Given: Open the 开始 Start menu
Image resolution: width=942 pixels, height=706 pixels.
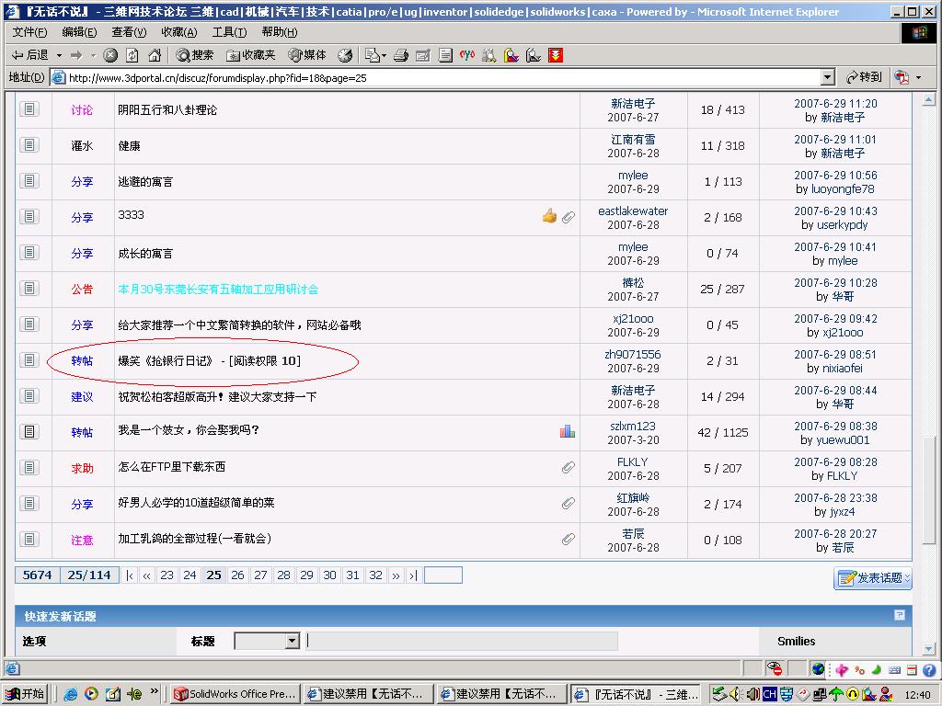Looking at the screenshot, I should pos(25,693).
